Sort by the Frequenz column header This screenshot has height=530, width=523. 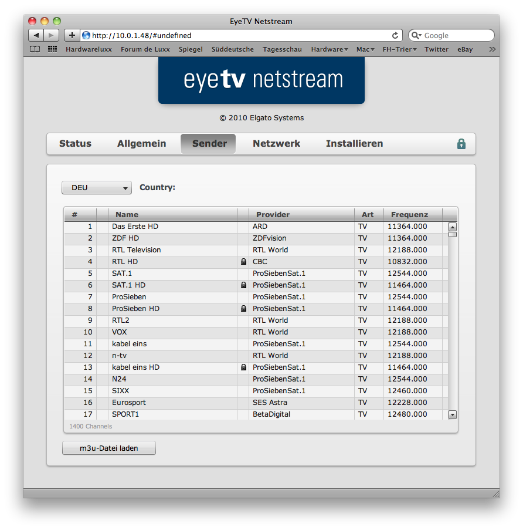413,215
